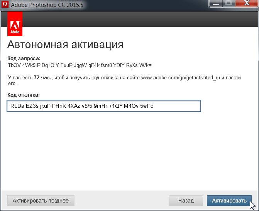Screen dimensions: 259x211
Task: Click the bold '72 час.' text
Action: coord(43,77)
